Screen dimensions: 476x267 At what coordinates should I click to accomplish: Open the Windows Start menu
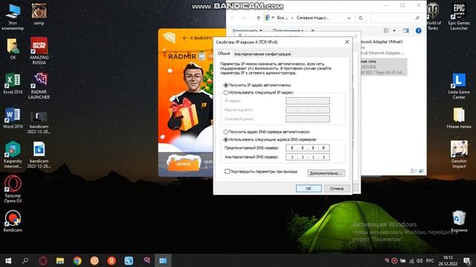click(x=8, y=260)
